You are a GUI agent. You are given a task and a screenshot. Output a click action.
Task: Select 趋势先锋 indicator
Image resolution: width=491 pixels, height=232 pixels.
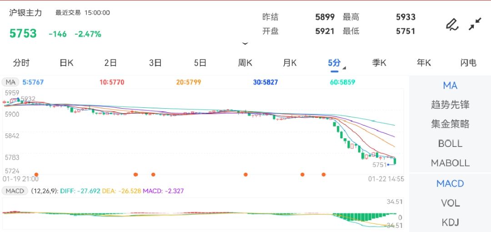click(450, 105)
